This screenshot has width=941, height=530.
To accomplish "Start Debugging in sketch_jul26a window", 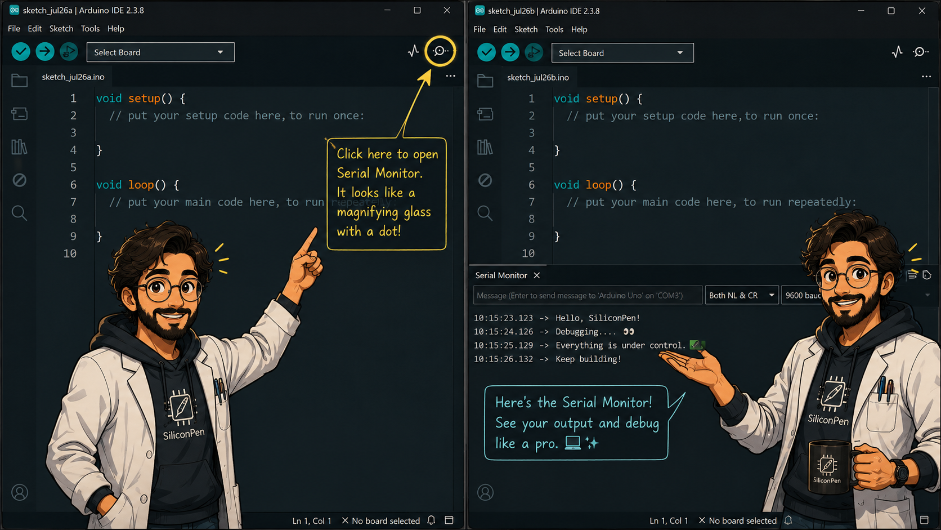I will (69, 52).
